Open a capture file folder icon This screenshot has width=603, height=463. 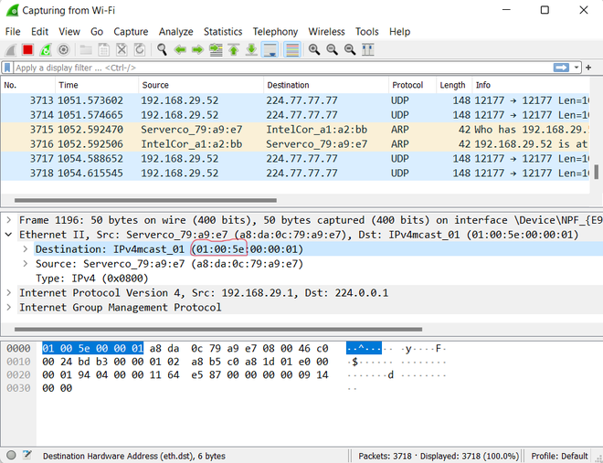pos(86,50)
